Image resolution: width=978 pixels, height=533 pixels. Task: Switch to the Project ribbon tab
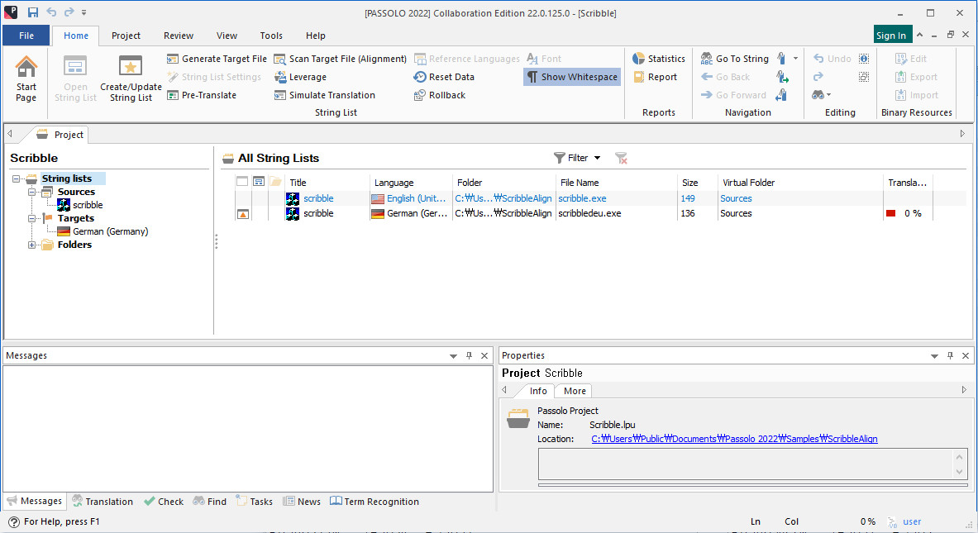[x=126, y=36]
